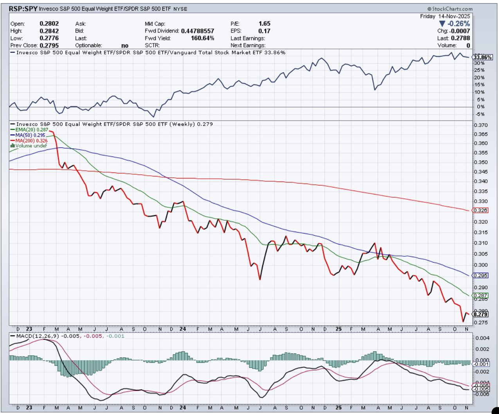The image size is (499, 414).
Task: Click the Friday 14-Nov-2025 date label
Action: (445, 16)
